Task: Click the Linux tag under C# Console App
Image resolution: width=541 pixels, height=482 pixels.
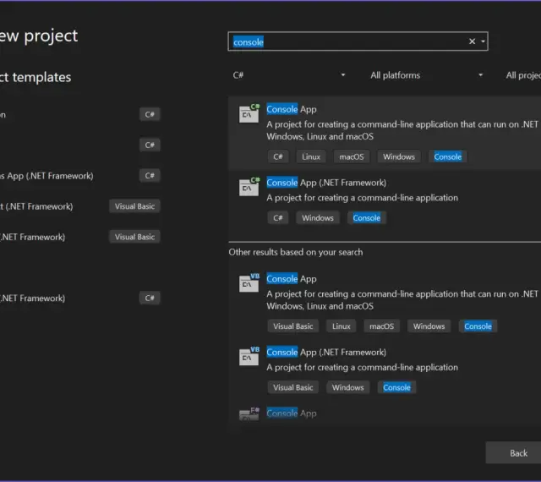Action: point(311,156)
